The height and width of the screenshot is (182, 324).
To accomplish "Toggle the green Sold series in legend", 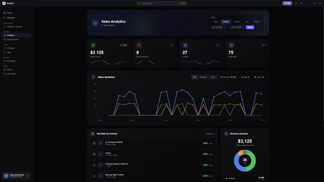I will click(245, 77).
